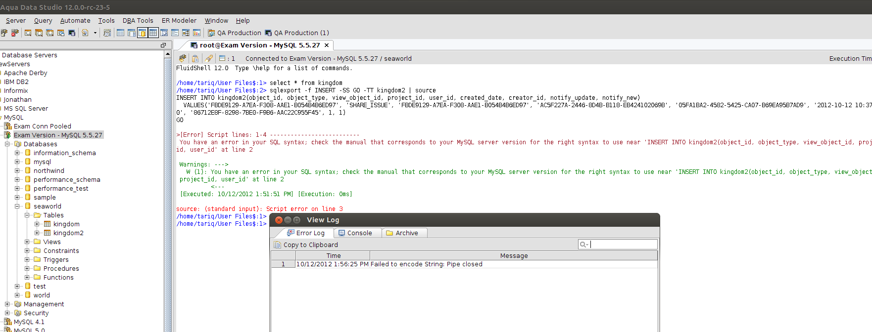The height and width of the screenshot is (332, 872).
Task: Click the script document toolbar icon
Action: tap(85, 33)
